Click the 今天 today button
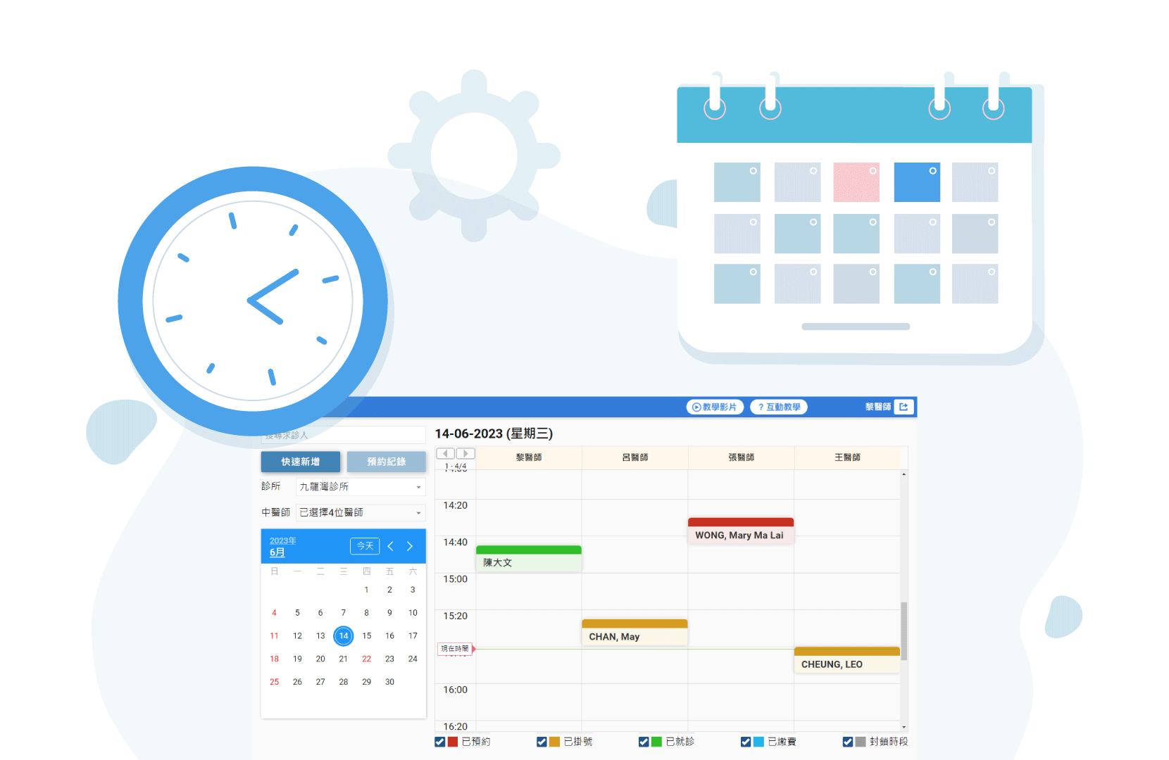The width and height of the screenshot is (1169, 760). pos(365,546)
